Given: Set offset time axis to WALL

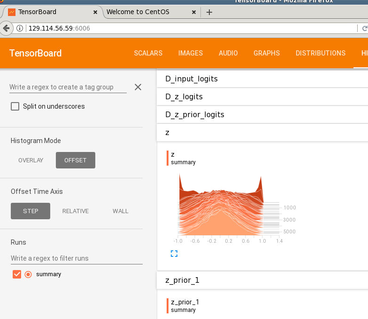Looking at the screenshot, I should point(120,211).
